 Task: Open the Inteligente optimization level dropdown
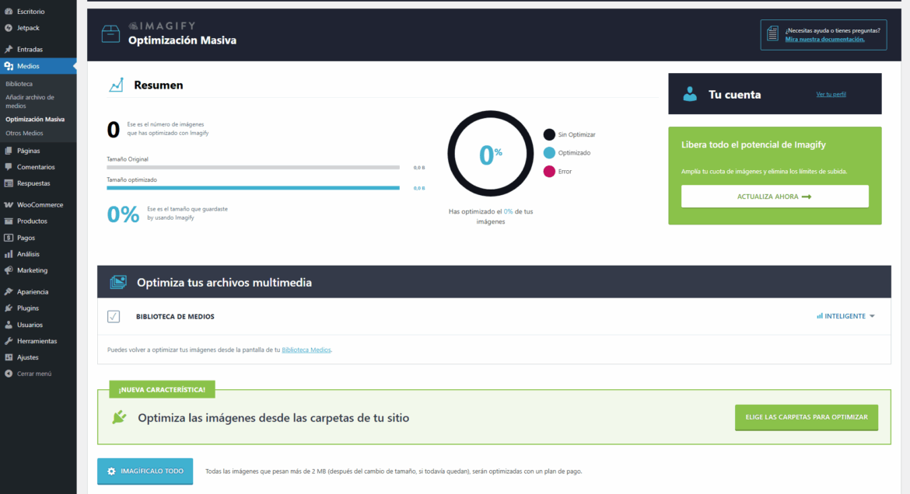coord(845,316)
